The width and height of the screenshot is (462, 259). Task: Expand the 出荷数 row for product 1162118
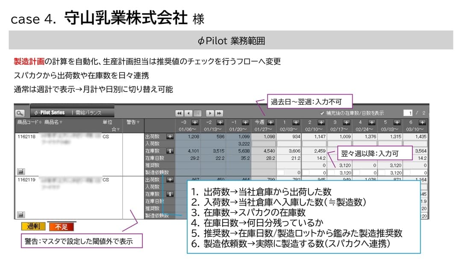170,136
